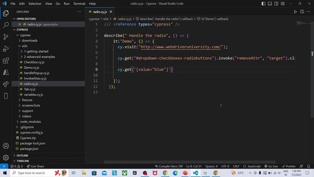Viewport: 314px width, 177px height.
Task: Open Microsoft Edge from taskbar
Action: [x=175, y=173]
